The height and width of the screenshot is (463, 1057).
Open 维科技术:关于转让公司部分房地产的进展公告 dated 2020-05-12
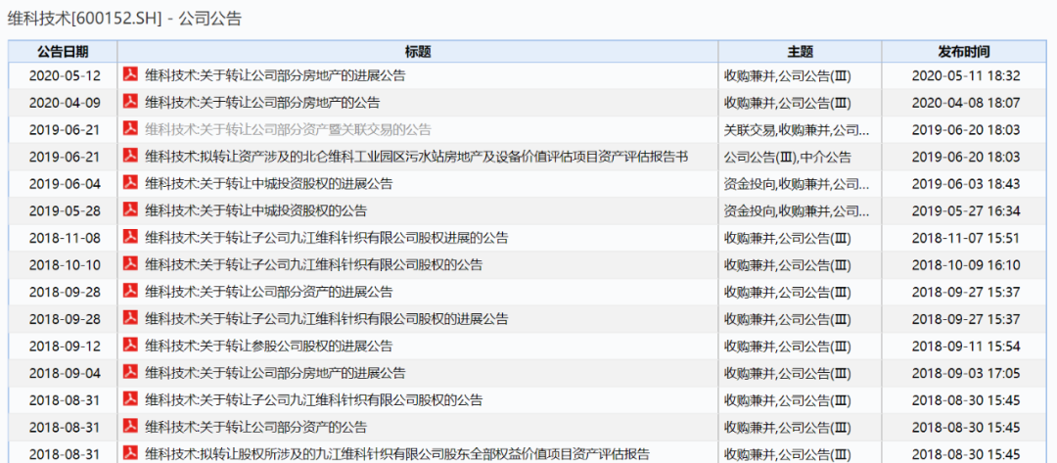tap(275, 75)
